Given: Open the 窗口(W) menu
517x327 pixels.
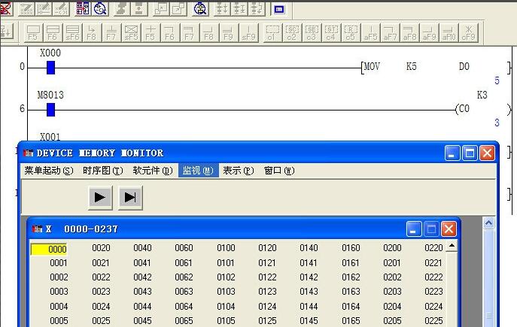Looking at the screenshot, I should [x=278, y=171].
